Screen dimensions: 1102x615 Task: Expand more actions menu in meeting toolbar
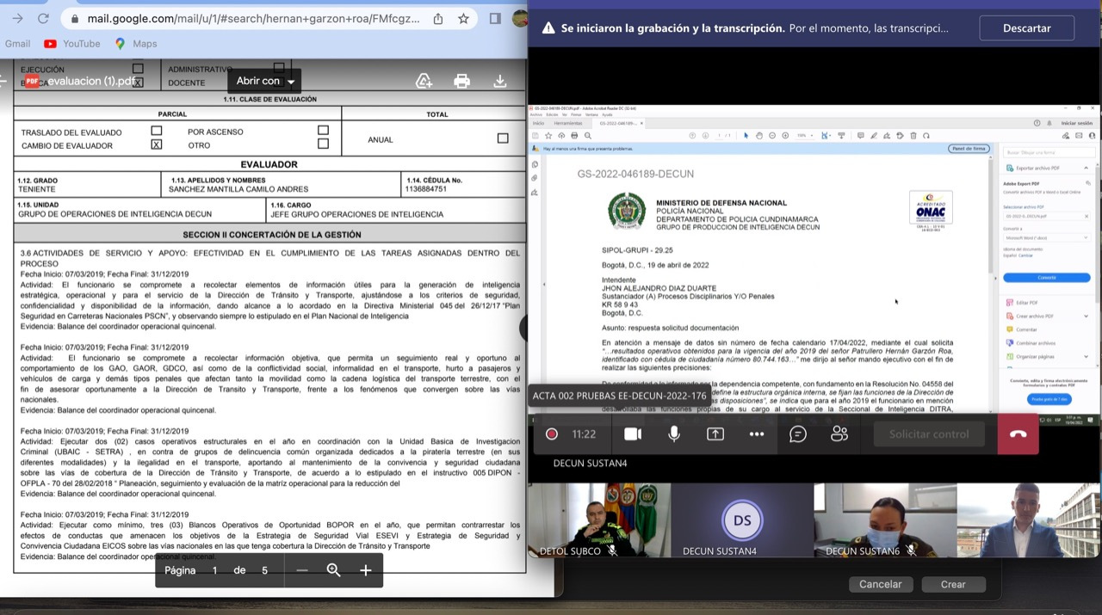pos(757,434)
